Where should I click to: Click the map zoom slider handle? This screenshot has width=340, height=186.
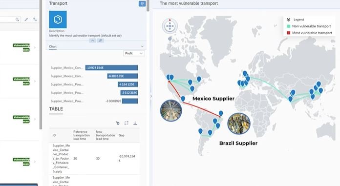tap(170, 39)
